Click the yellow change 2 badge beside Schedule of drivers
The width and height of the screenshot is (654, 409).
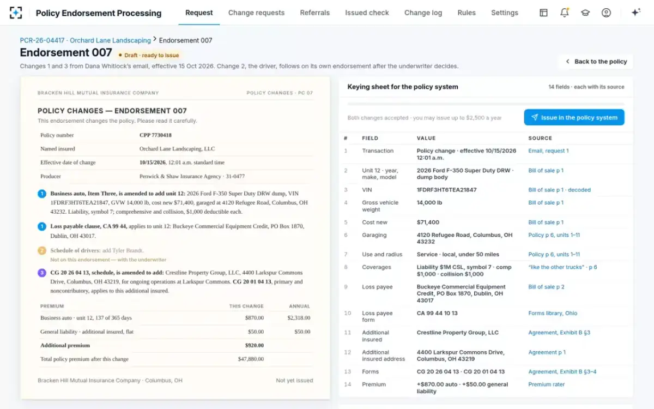(42, 251)
